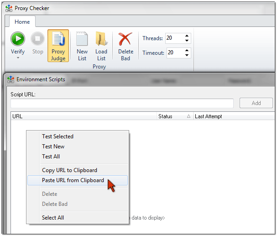Choose Test All from context menu
This screenshot has height=236, width=277.
coord(78,157)
